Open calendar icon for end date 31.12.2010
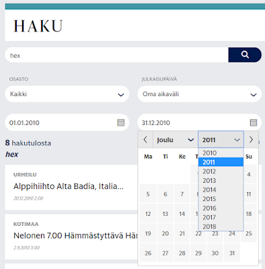This screenshot has width=265, height=269. click(254, 122)
